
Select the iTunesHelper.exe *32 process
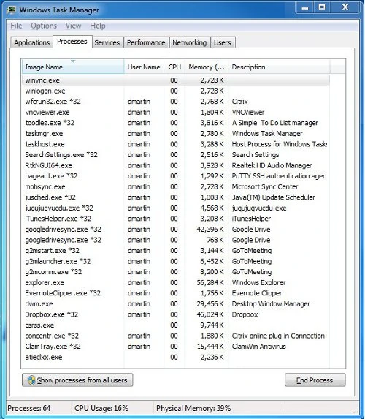(x=175, y=219)
